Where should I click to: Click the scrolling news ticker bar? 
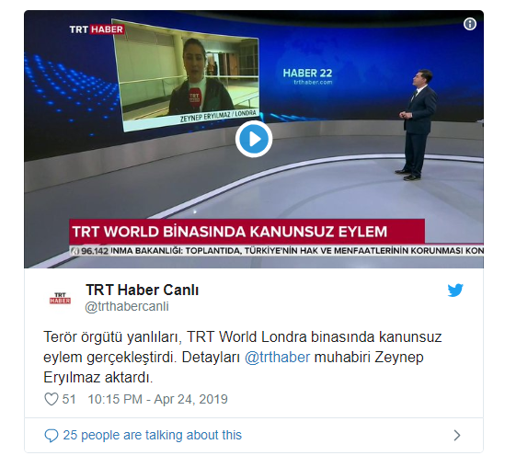pyautogui.click(x=276, y=251)
